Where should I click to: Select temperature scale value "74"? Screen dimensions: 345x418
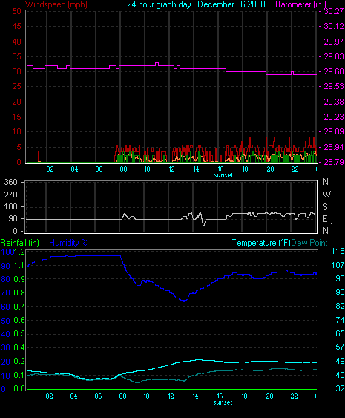[340, 320]
